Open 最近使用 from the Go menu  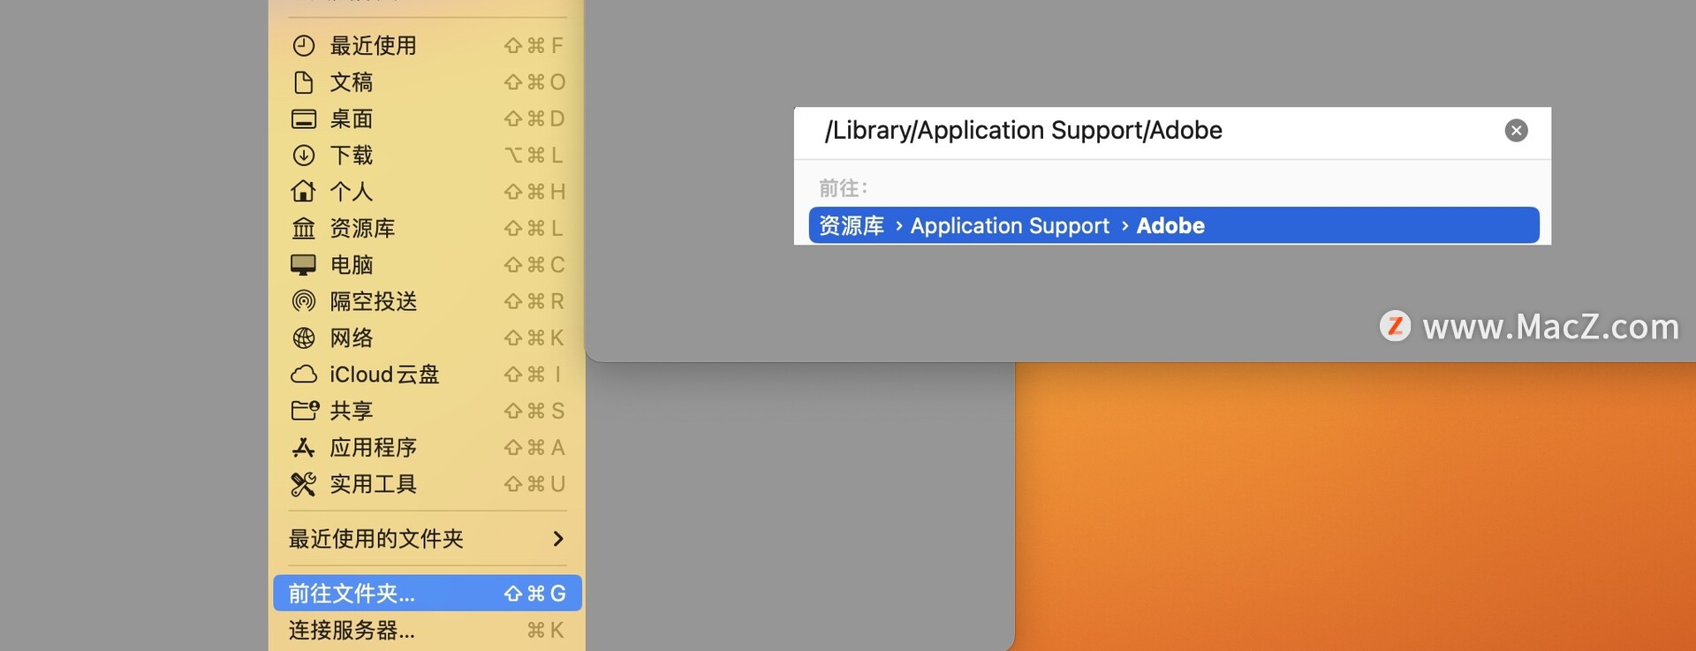[x=428, y=45]
